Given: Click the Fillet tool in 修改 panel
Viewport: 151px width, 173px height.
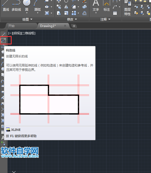Looking at the screenshot, I should tap(74, 7).
